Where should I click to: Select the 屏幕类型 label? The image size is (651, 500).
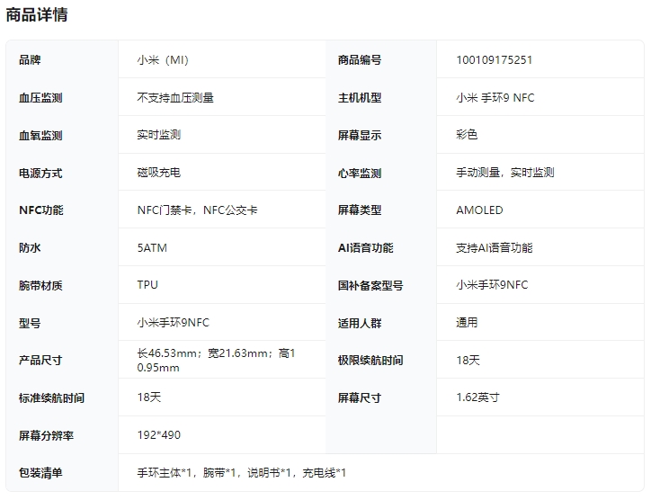(x=360, y=210)
